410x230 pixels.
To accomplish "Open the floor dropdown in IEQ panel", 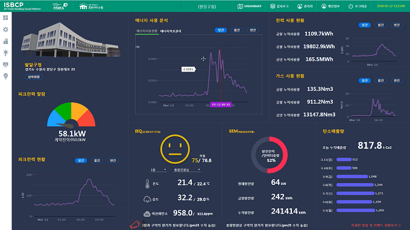I will pyautogui.click(x=158, y=170).
